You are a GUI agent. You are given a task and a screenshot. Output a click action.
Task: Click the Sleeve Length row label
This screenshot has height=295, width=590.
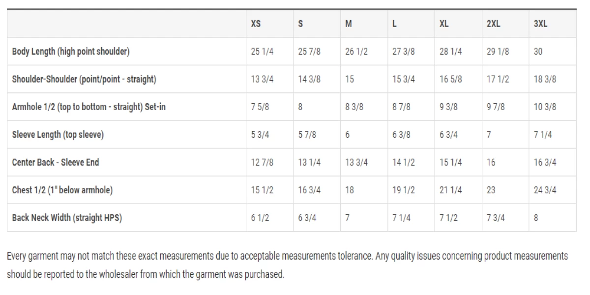click(x=58, y=135)
